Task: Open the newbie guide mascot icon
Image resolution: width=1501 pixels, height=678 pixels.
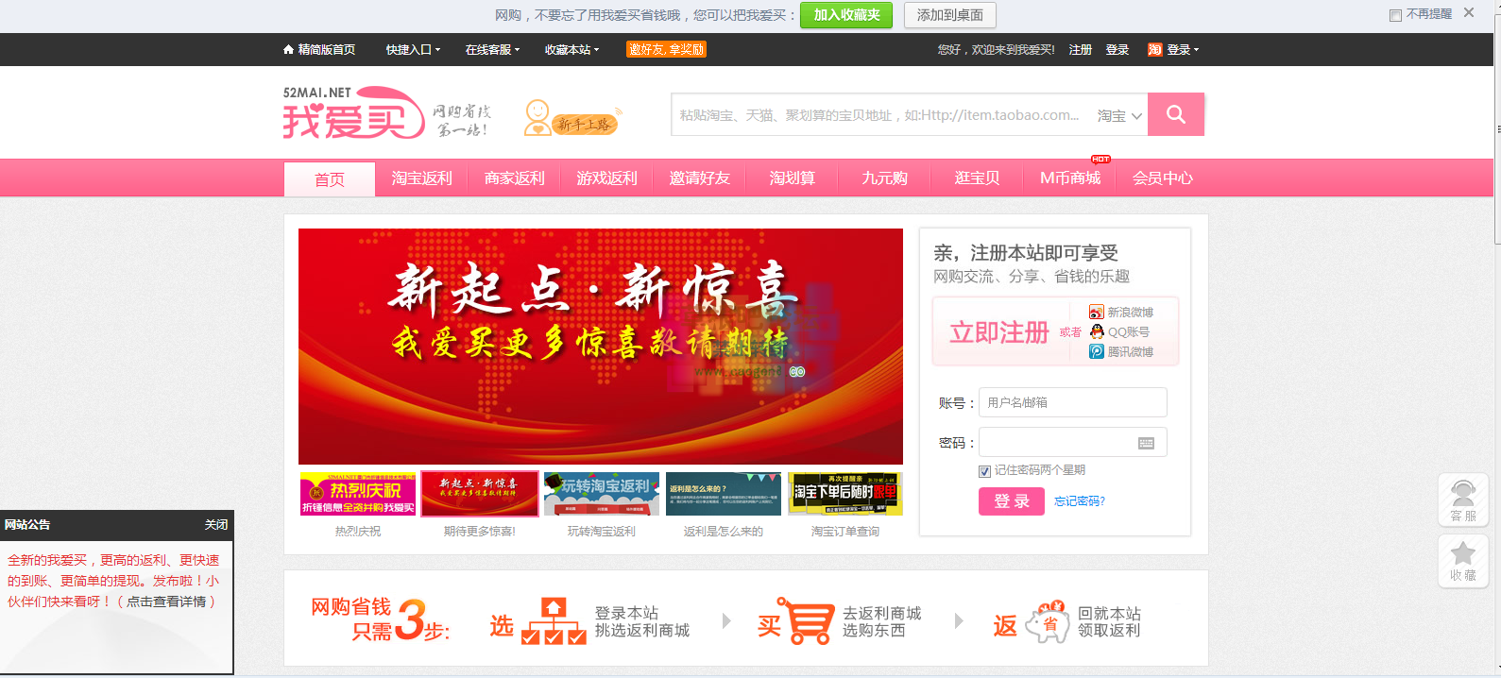Action: click(x=571, y=118)
